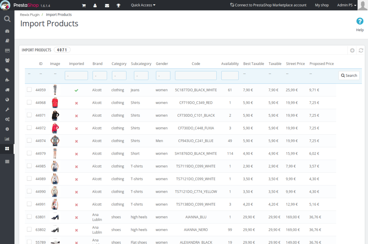Open the messages envelope icon
The width and height of the screenshot is (368, 244).
pyautogui.click(x=107, y=5)
